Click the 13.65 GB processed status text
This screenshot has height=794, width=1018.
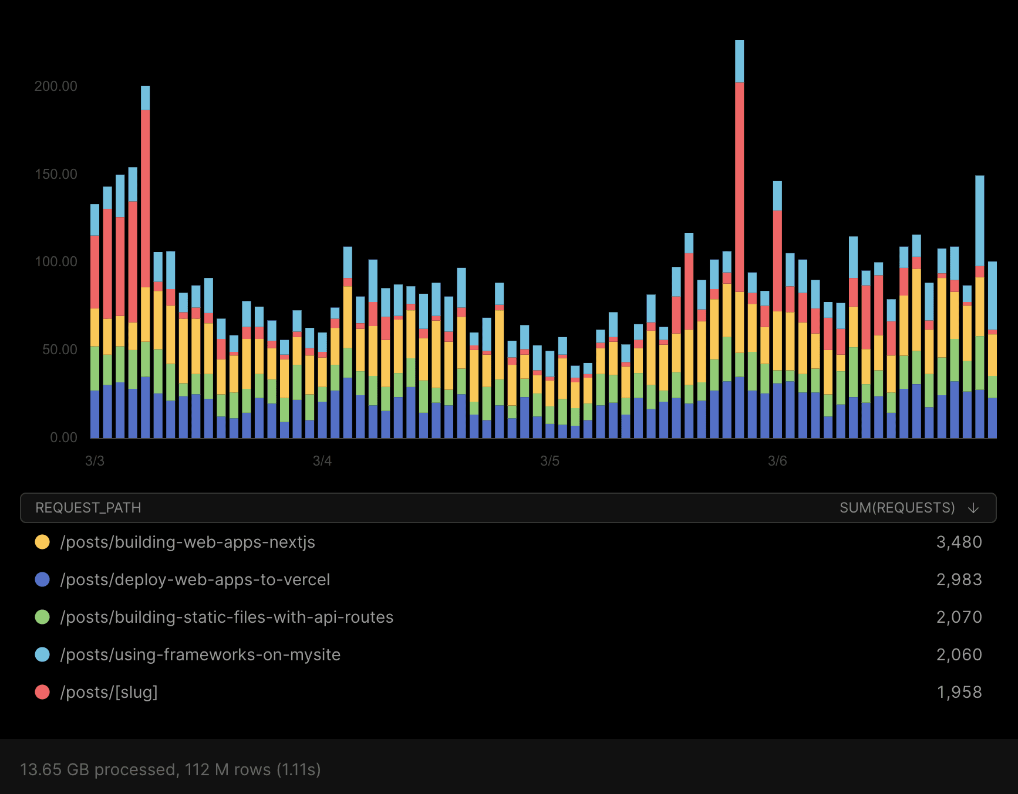click(170, 769)
